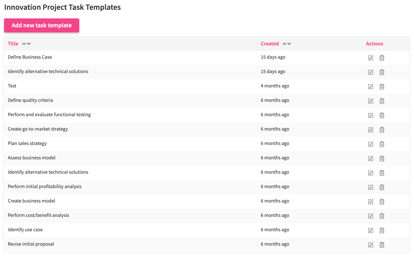Click edit icon for Define Business Case
This screenshot has height=258, width=414.
pyautogui.click(x=370, y=58)
